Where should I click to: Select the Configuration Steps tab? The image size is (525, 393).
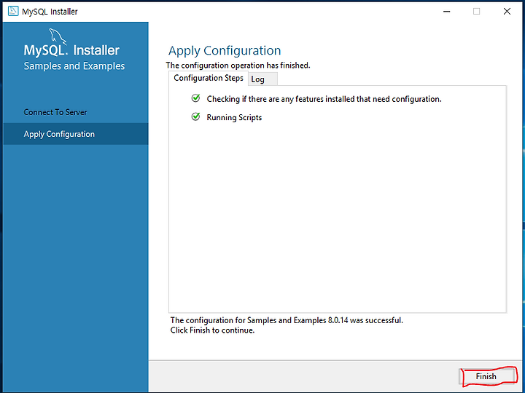(x=209, y=78)
